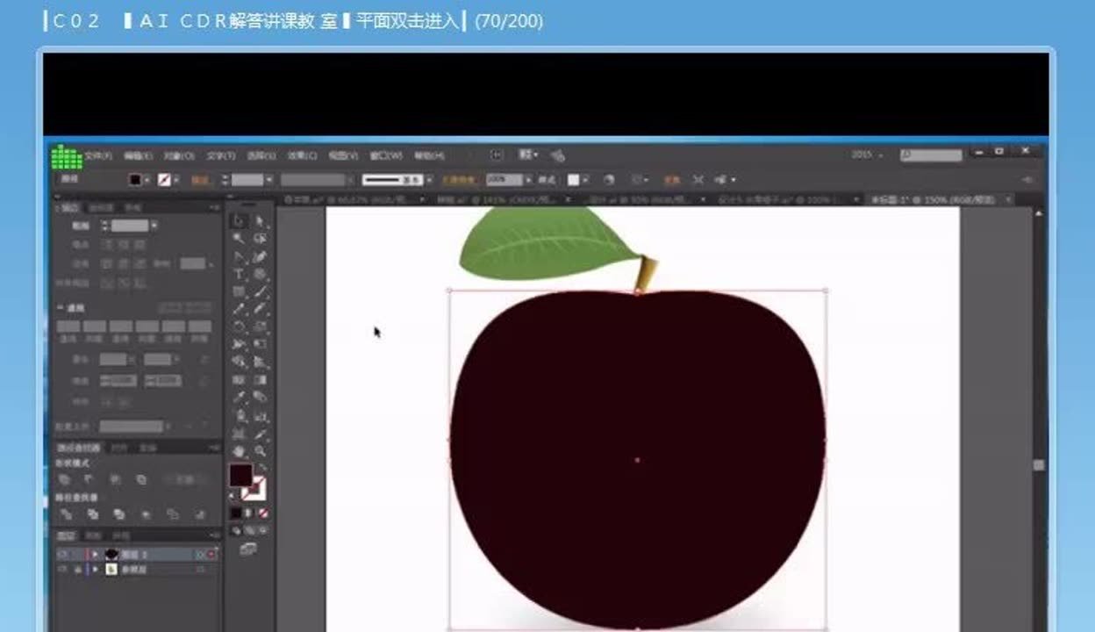Click the green leaf on the canvas
Image resolution: width=1095 pixels, height=632 pixels.
pyautogui.click(x=548, y=244)
